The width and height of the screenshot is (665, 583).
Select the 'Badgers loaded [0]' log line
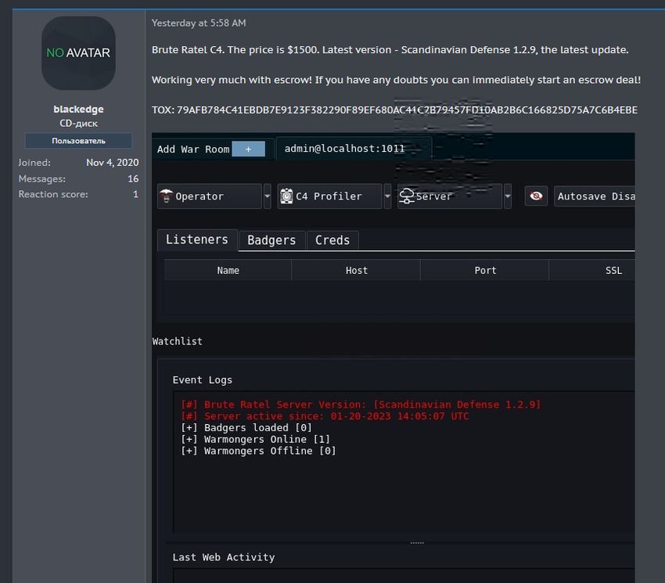click(246, 428)
